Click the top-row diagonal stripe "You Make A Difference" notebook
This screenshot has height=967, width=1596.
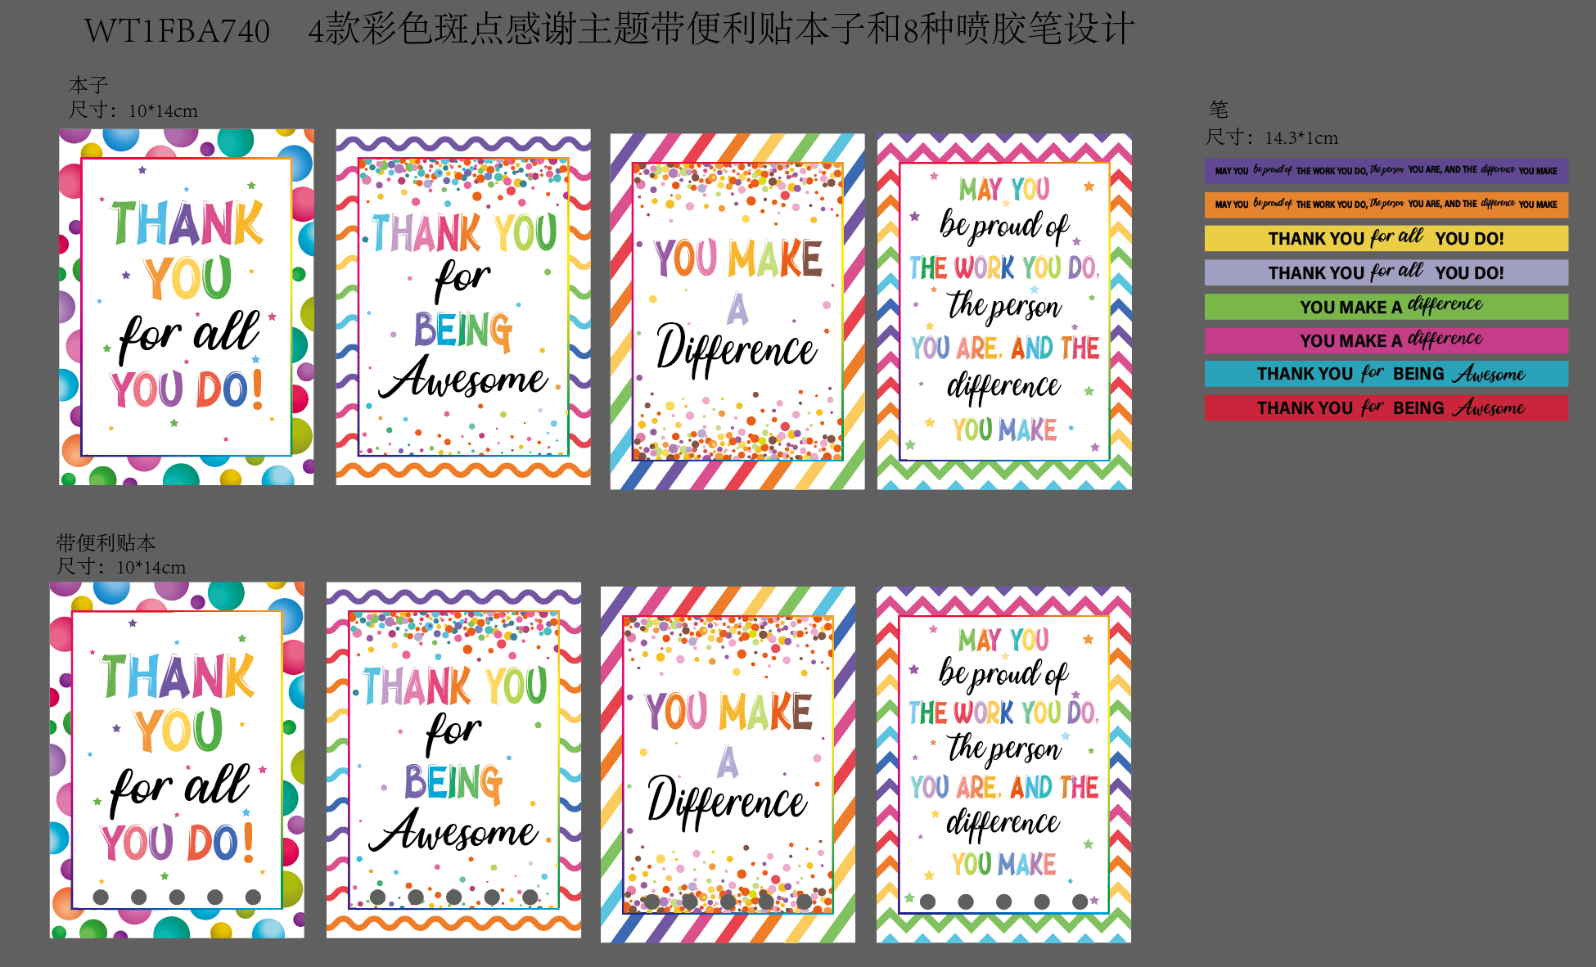[737, 312]
